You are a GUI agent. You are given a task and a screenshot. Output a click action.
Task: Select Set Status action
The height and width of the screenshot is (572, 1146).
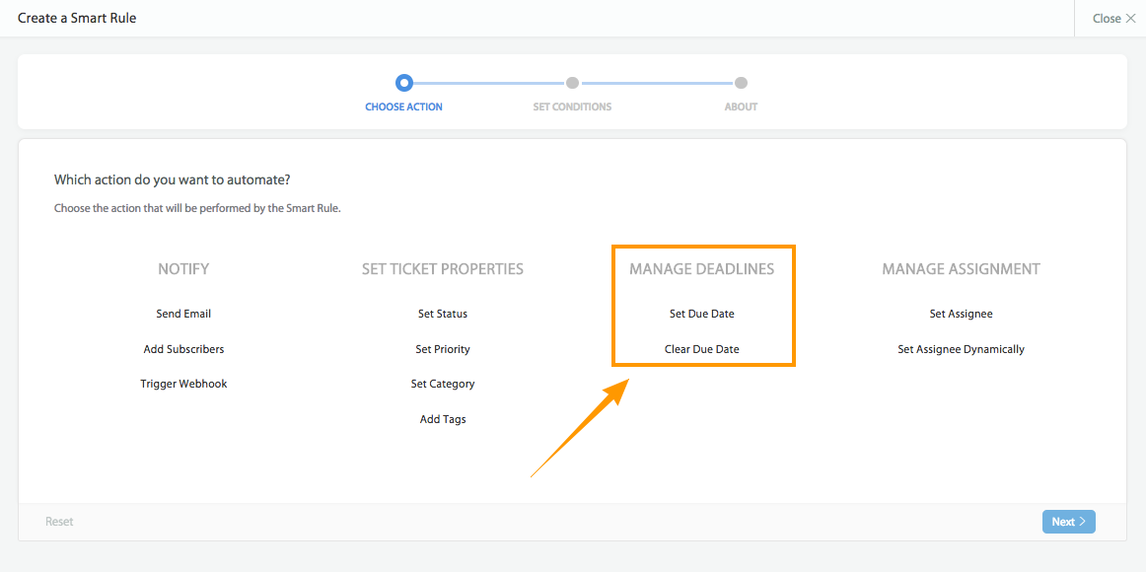[x=442, y=313]
